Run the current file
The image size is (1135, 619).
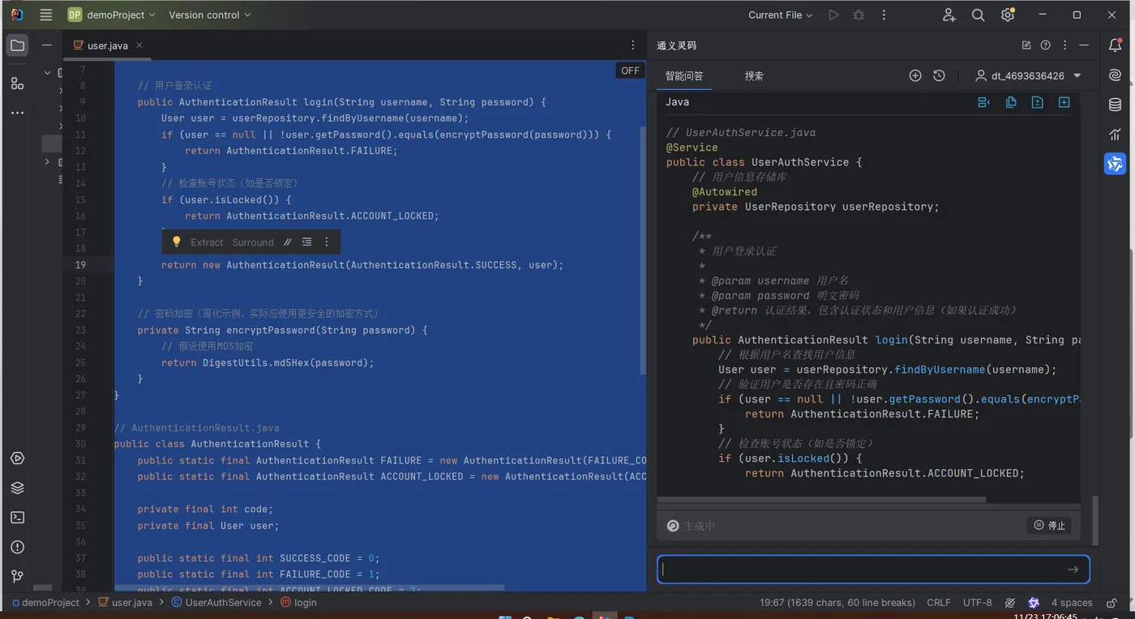point(833,15)
